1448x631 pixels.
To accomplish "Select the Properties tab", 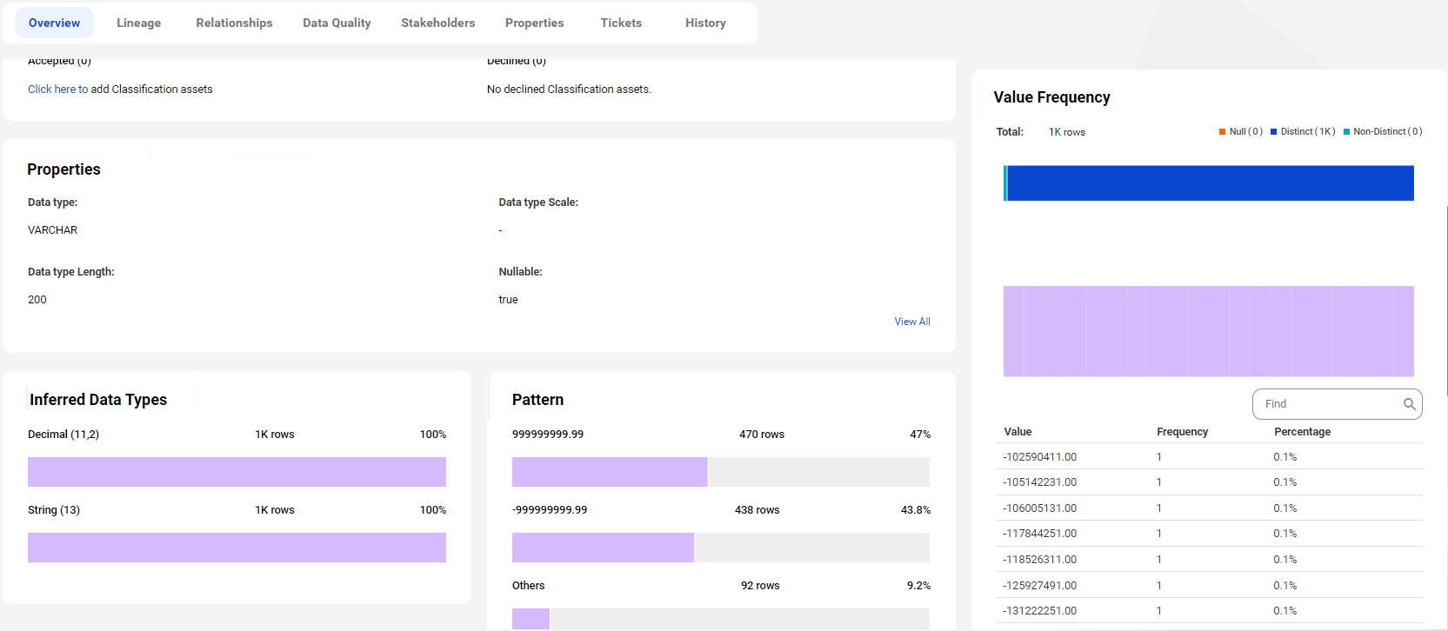I will [x=534, y=23].
